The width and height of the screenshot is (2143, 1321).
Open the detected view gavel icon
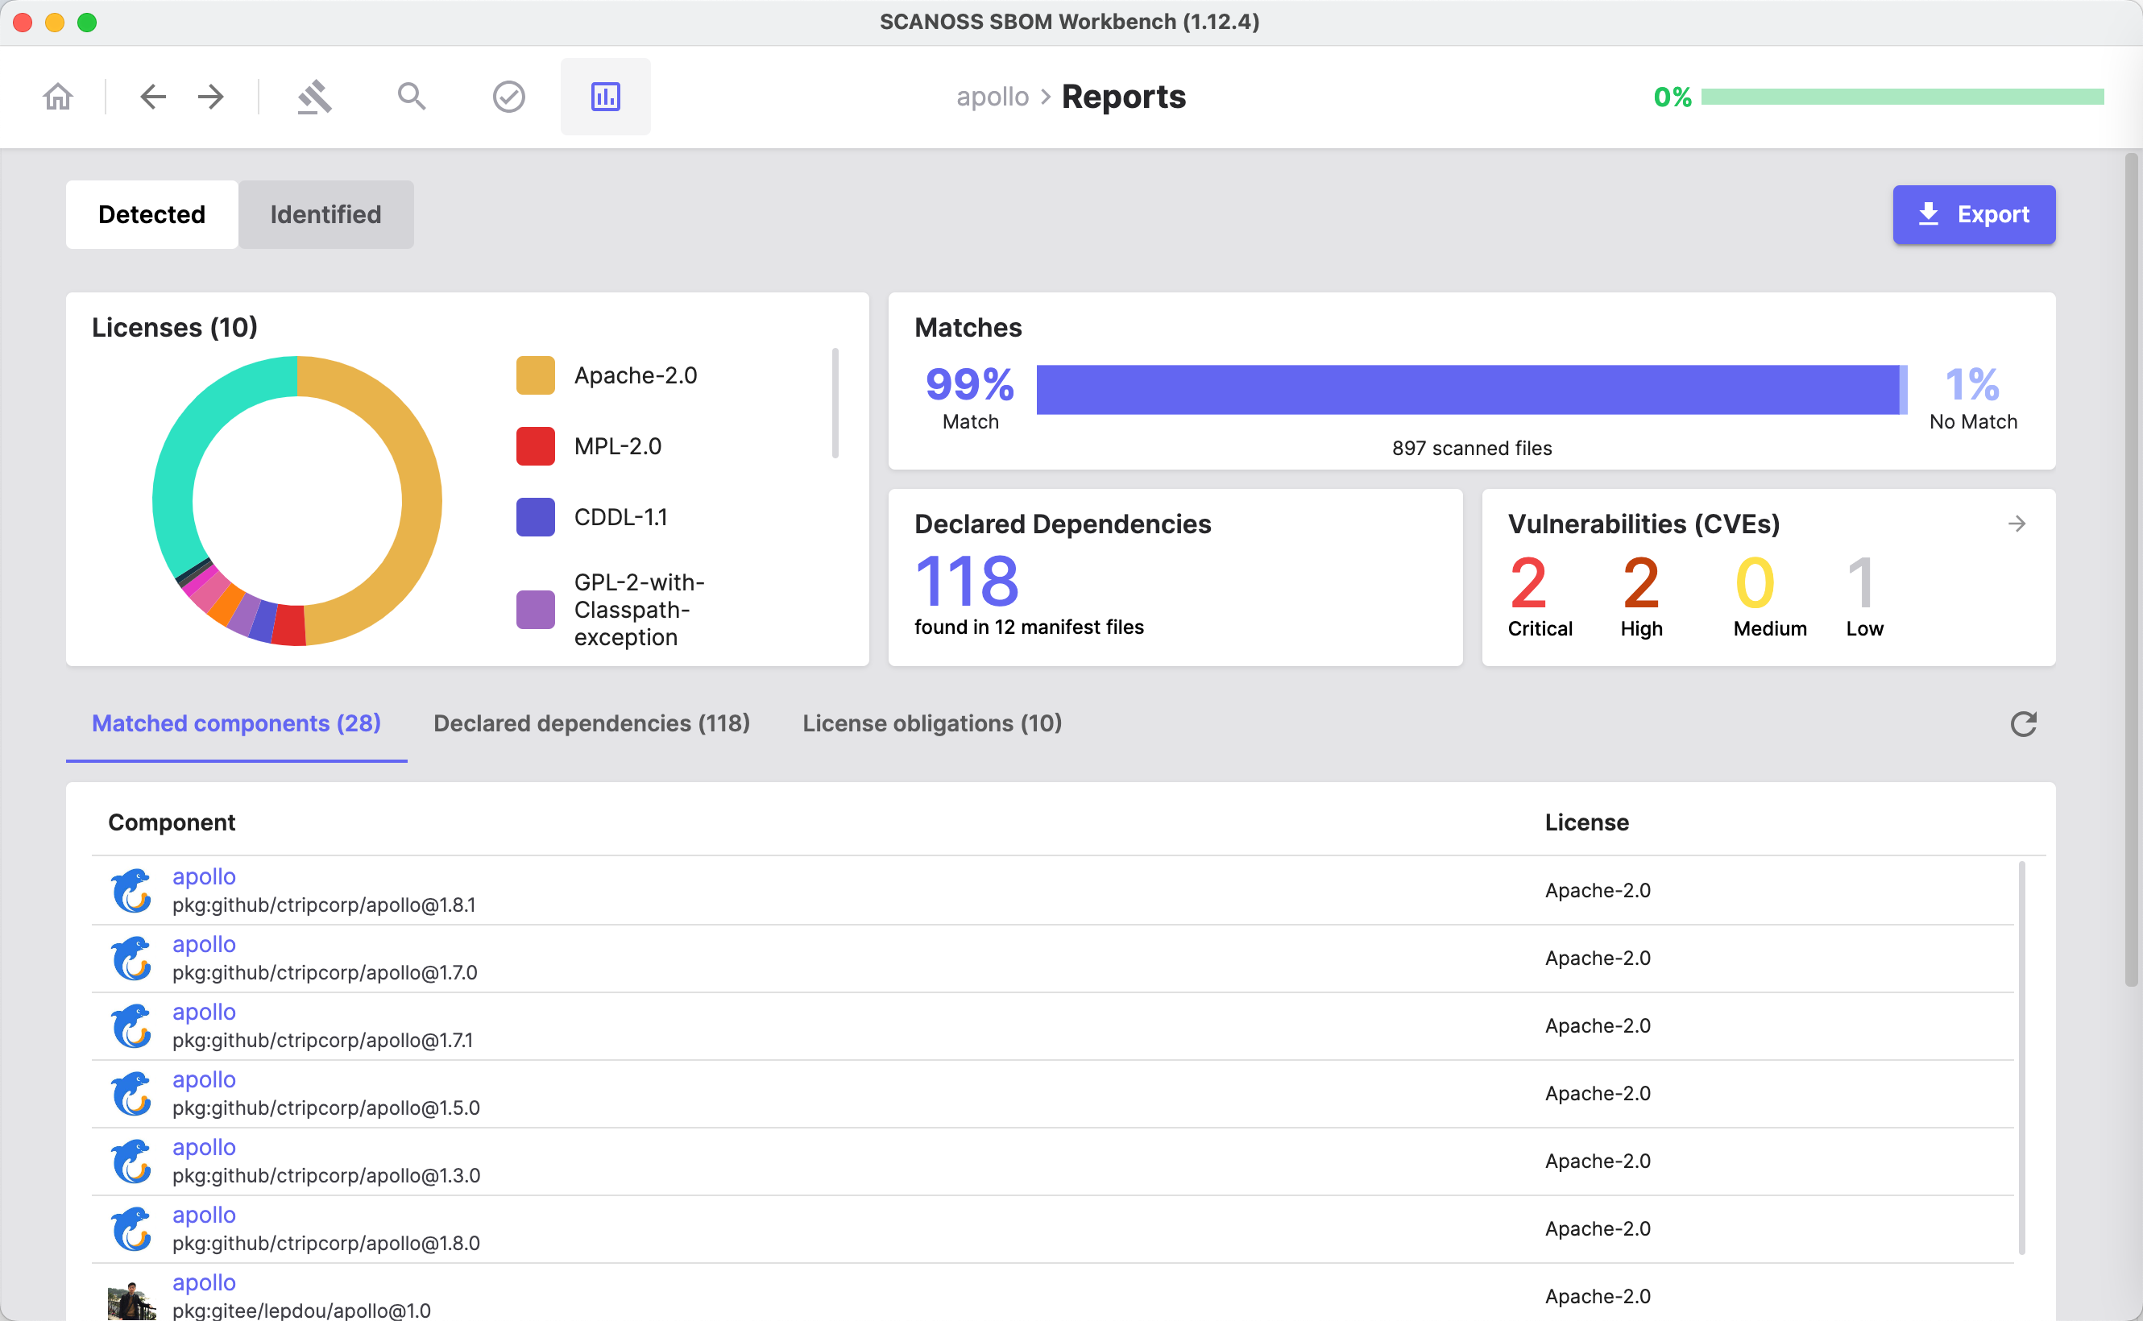click(x=314, y=96)
